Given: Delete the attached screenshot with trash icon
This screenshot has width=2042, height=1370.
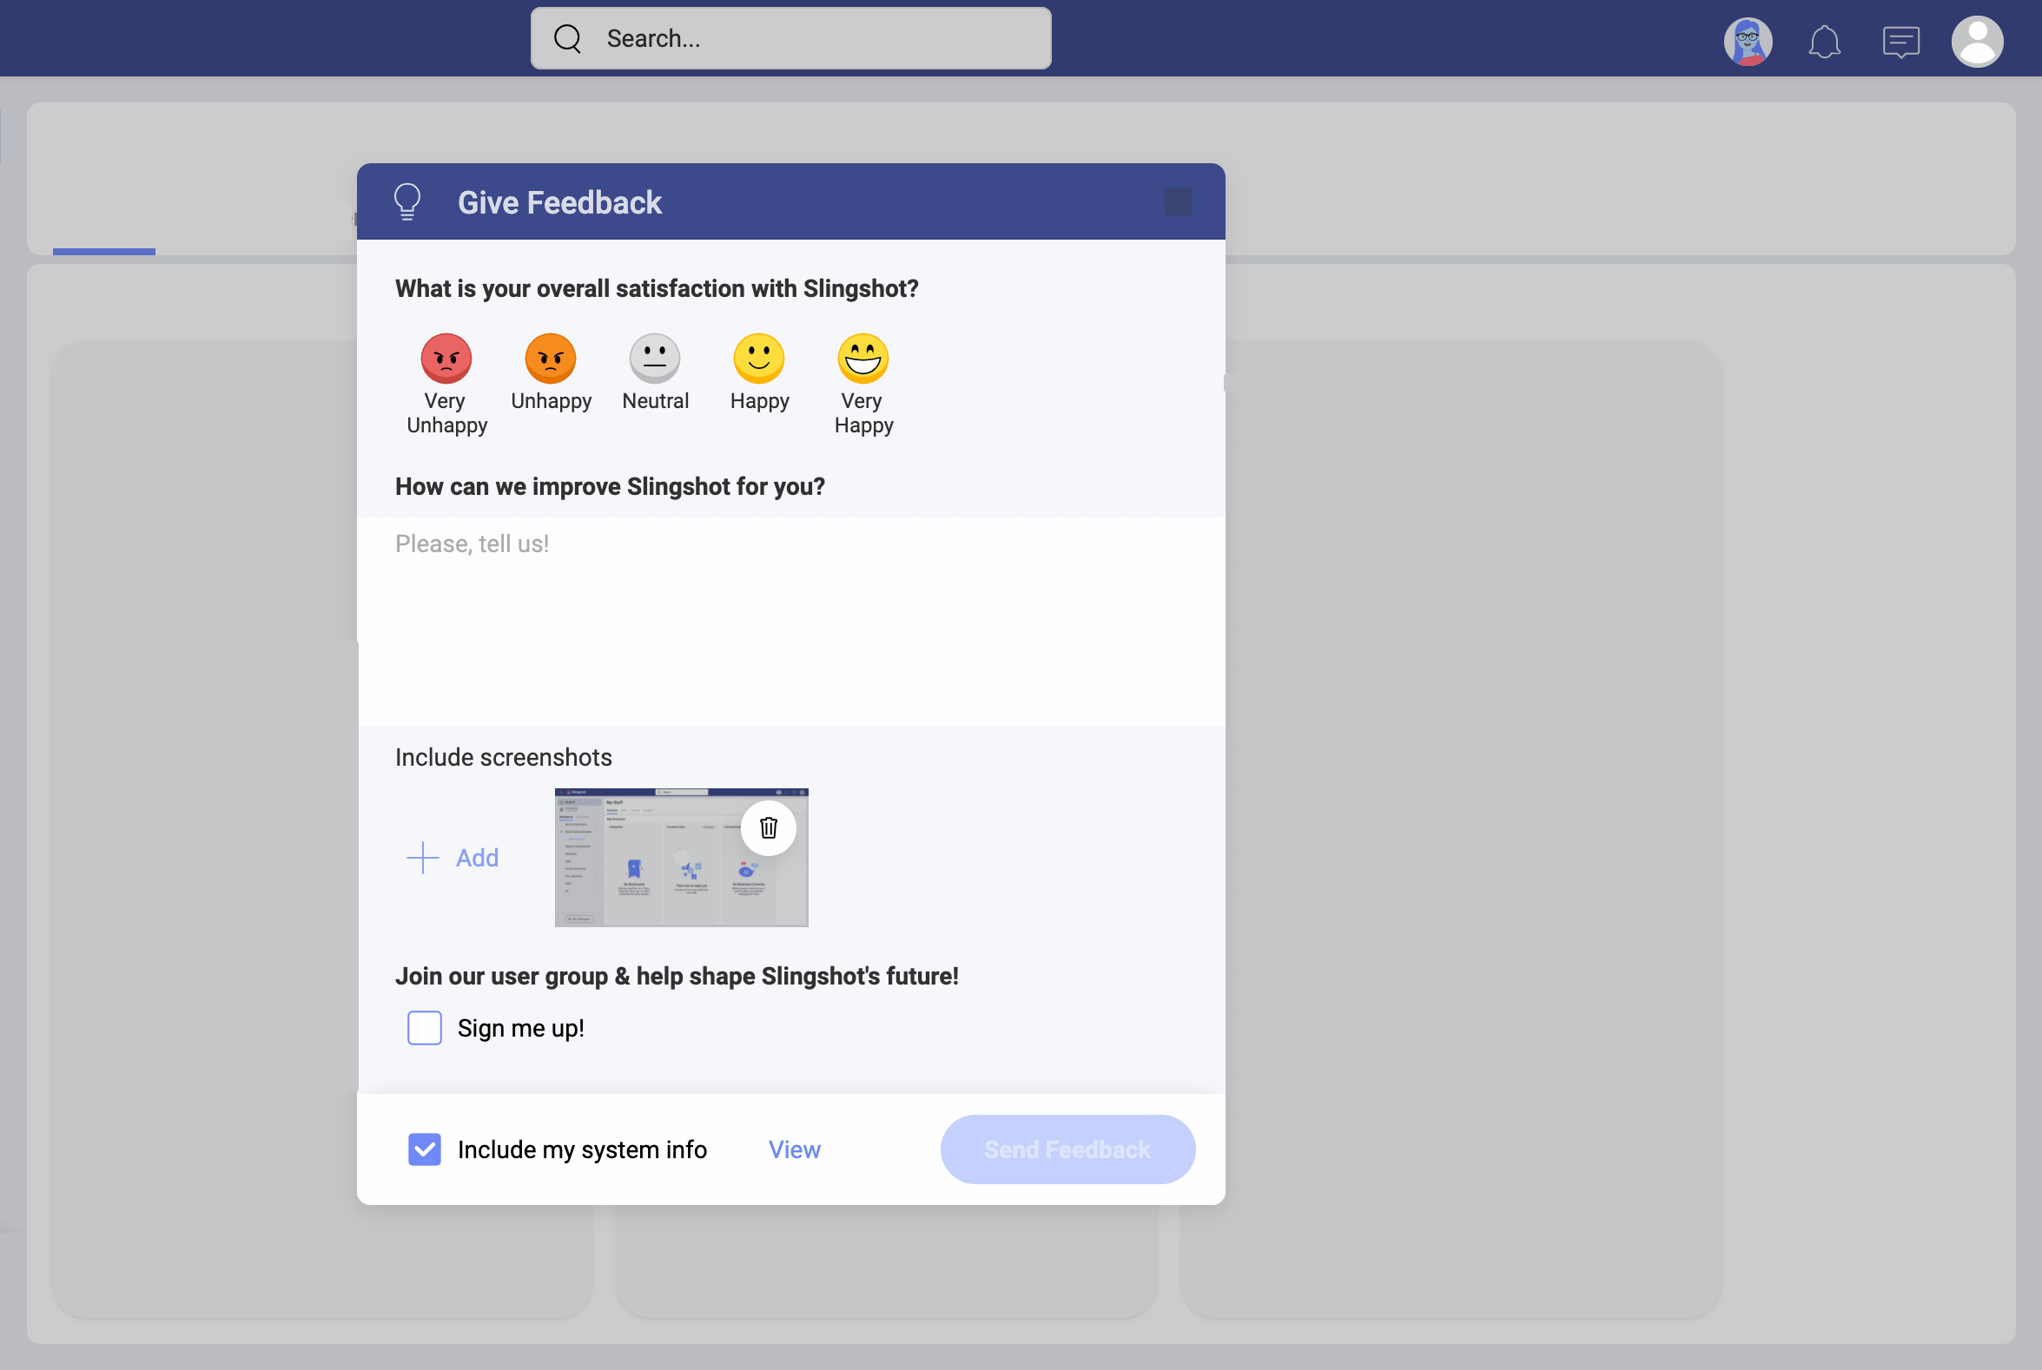Looking at the screenshot, I should tap(769, 827).
